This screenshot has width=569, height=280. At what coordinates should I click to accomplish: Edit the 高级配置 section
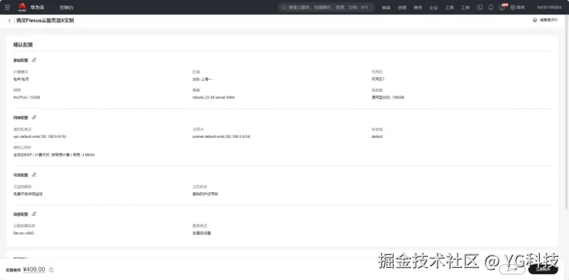[x=34, y=214]
